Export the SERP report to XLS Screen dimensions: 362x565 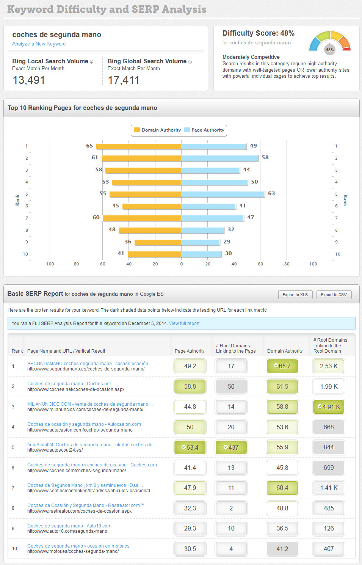point(295,295)
